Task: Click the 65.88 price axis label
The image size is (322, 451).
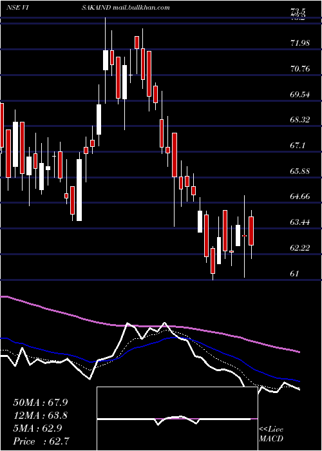Action: (301, 171)
